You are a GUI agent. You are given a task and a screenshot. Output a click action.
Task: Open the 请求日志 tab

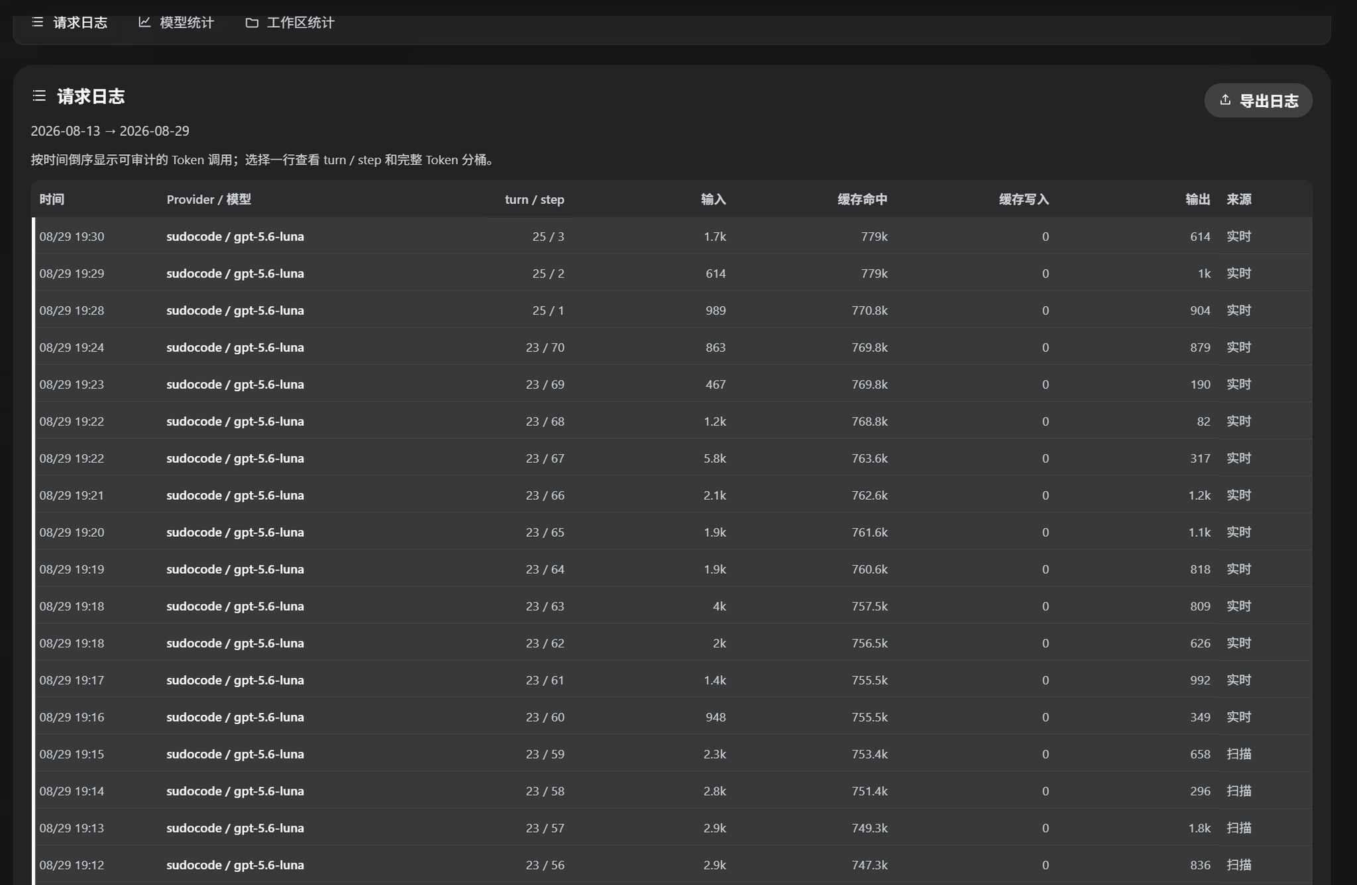click(x=69, y=23)
